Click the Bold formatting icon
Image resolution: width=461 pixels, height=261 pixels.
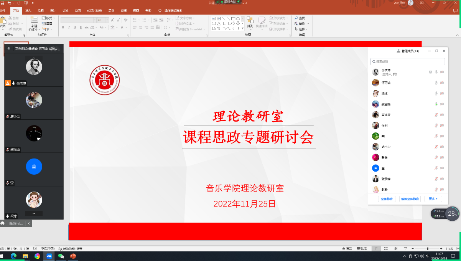click(63, 27)
